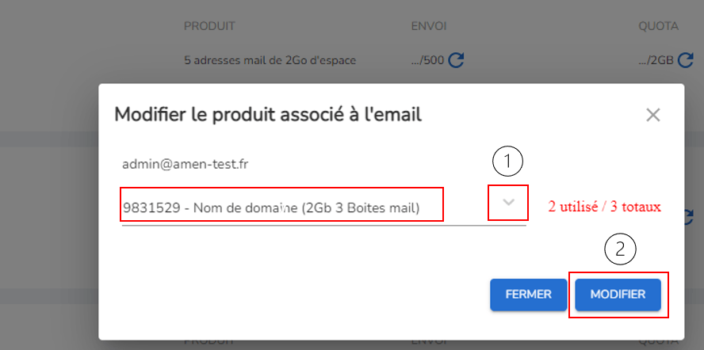Select the 5 adresses mail de 2Go product
704x350 pixels.
click(270, 60)
